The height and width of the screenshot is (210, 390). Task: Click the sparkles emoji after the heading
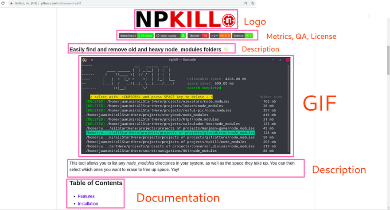[226, 49]
